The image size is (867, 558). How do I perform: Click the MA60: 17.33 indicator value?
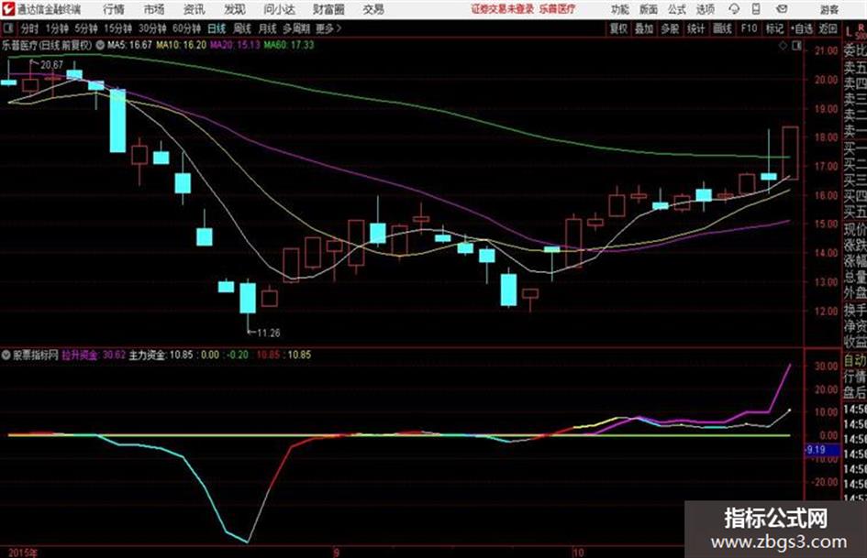click(x=289, y=45)
